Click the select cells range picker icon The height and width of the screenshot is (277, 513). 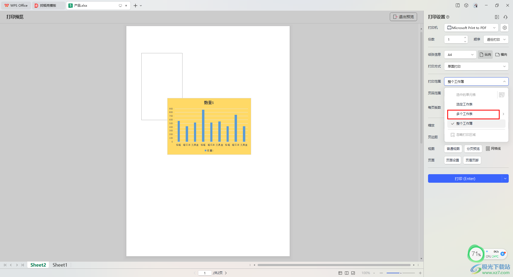point(502,95)
